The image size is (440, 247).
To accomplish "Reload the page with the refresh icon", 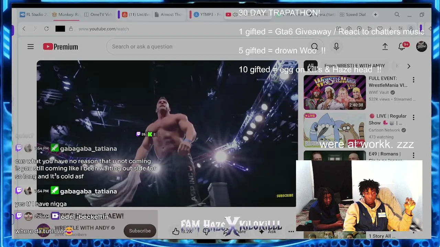I will coord(46,29).
